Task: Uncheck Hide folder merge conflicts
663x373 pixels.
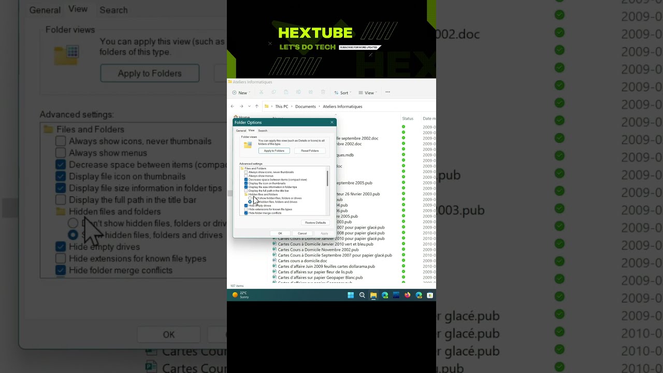Action: point(246,213)
